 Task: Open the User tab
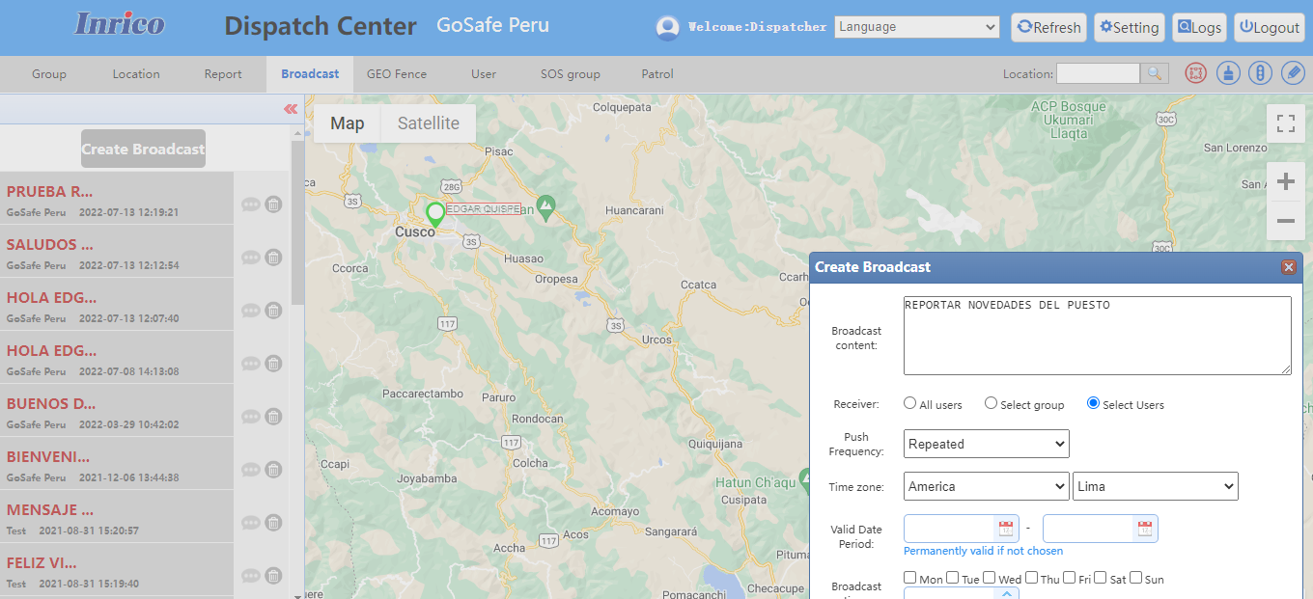[x=484, y=74]
